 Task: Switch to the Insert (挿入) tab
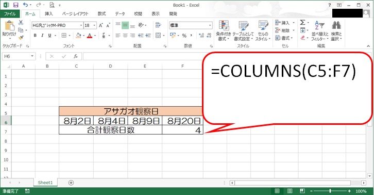(48, 14)
